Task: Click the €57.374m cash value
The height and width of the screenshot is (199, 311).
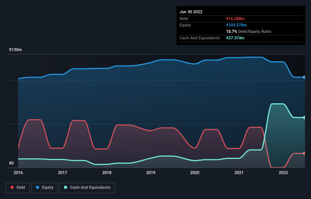Action: (x=235, y=38)
